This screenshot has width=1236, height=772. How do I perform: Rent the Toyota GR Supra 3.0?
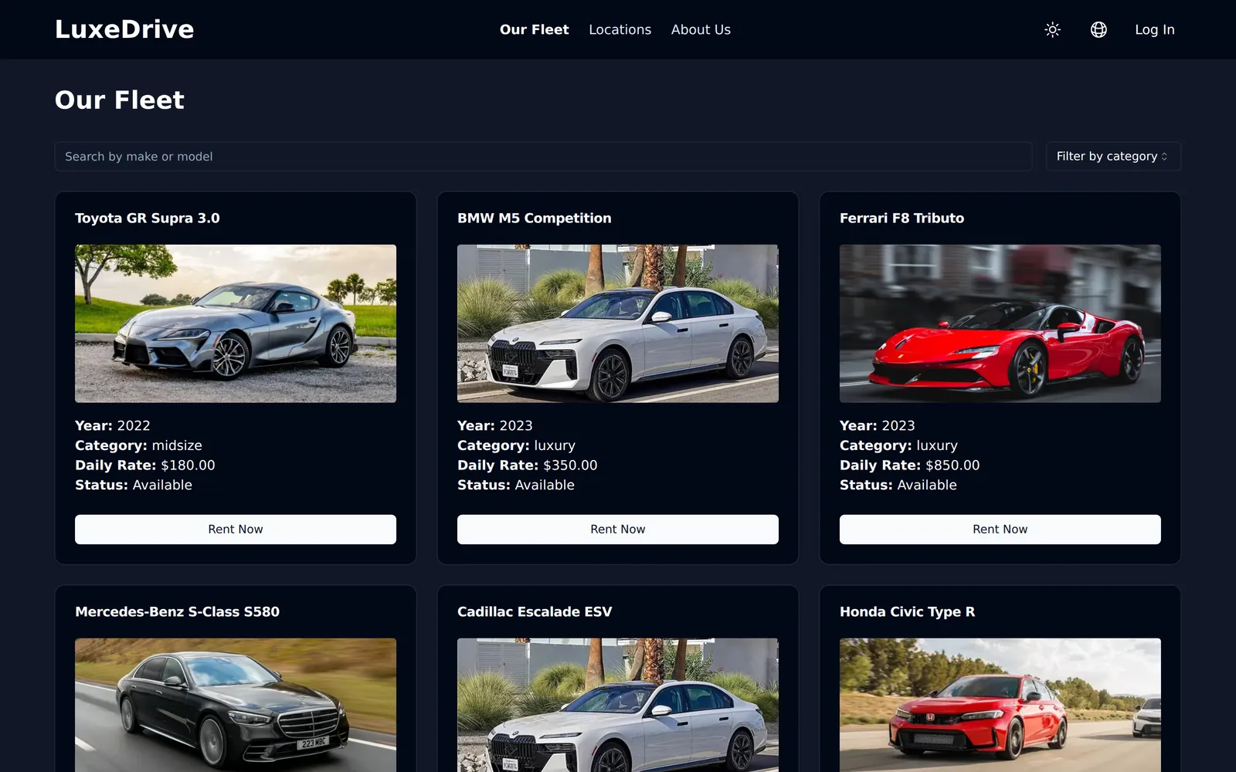pyautogui.click(x=236, y=530)
